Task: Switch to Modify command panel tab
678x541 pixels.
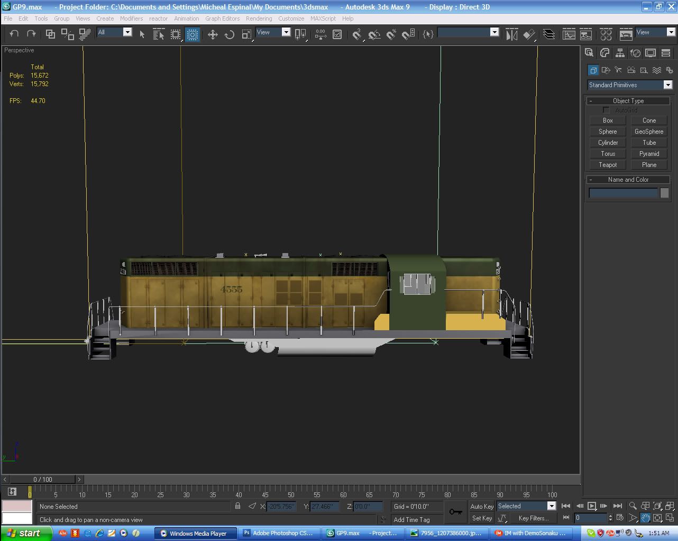Action: [604, 53]
